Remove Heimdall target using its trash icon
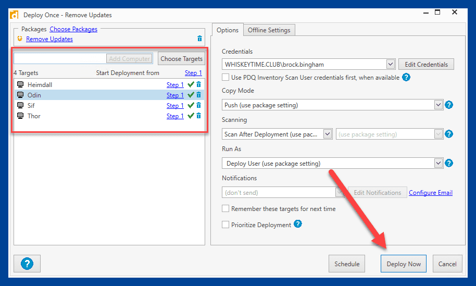476x286 pixels. [198, 84]
